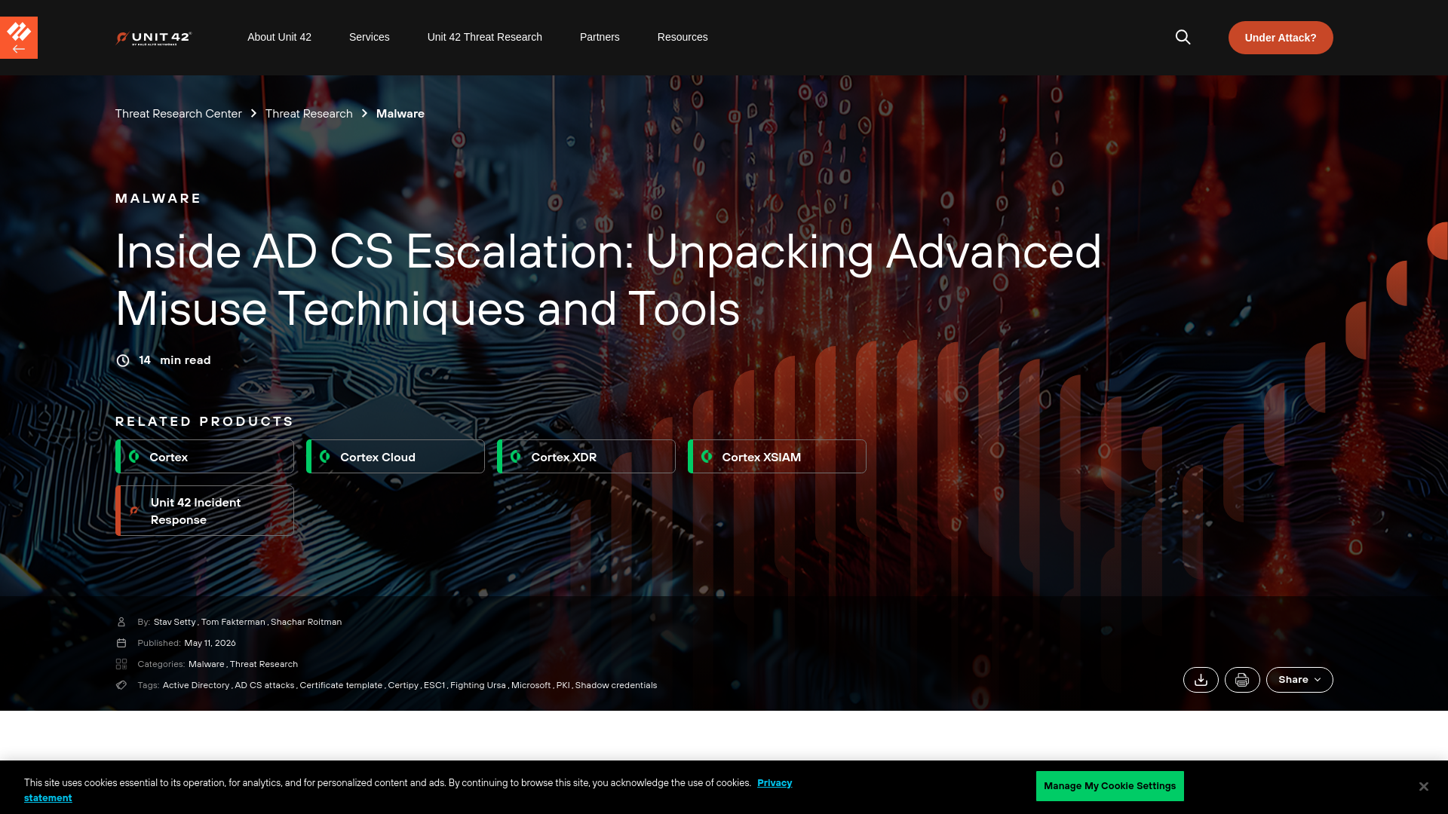Screen dimensions: 1448x814
Task: Select the Malware breadcrumb
Action: pyautogui.click(x=400, y=114)
